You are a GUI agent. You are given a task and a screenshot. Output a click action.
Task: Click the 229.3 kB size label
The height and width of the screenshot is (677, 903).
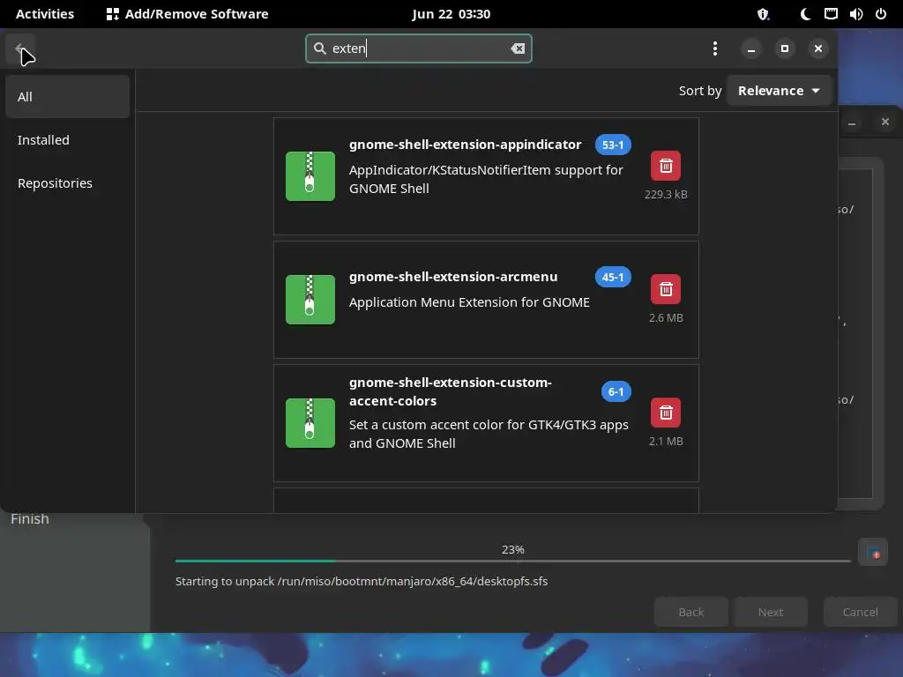click(x=666, y=195)
